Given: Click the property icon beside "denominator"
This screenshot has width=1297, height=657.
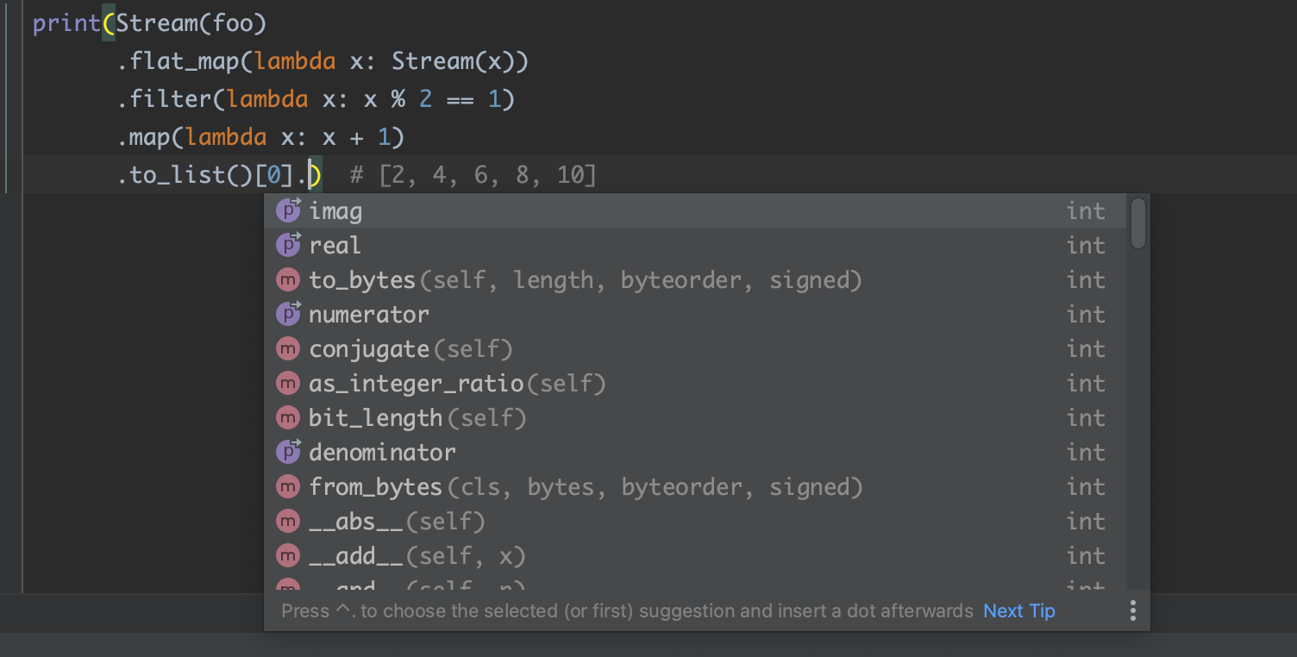Looking at the screenshot, I should coord(288,452).
